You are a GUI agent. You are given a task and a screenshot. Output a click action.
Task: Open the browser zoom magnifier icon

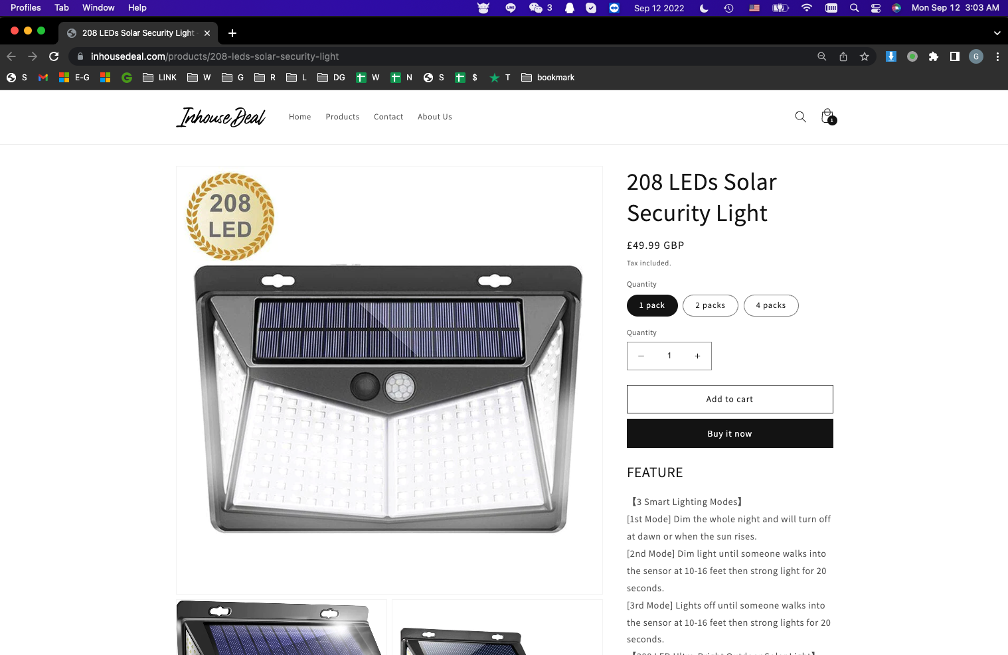(x=822, y=56)
